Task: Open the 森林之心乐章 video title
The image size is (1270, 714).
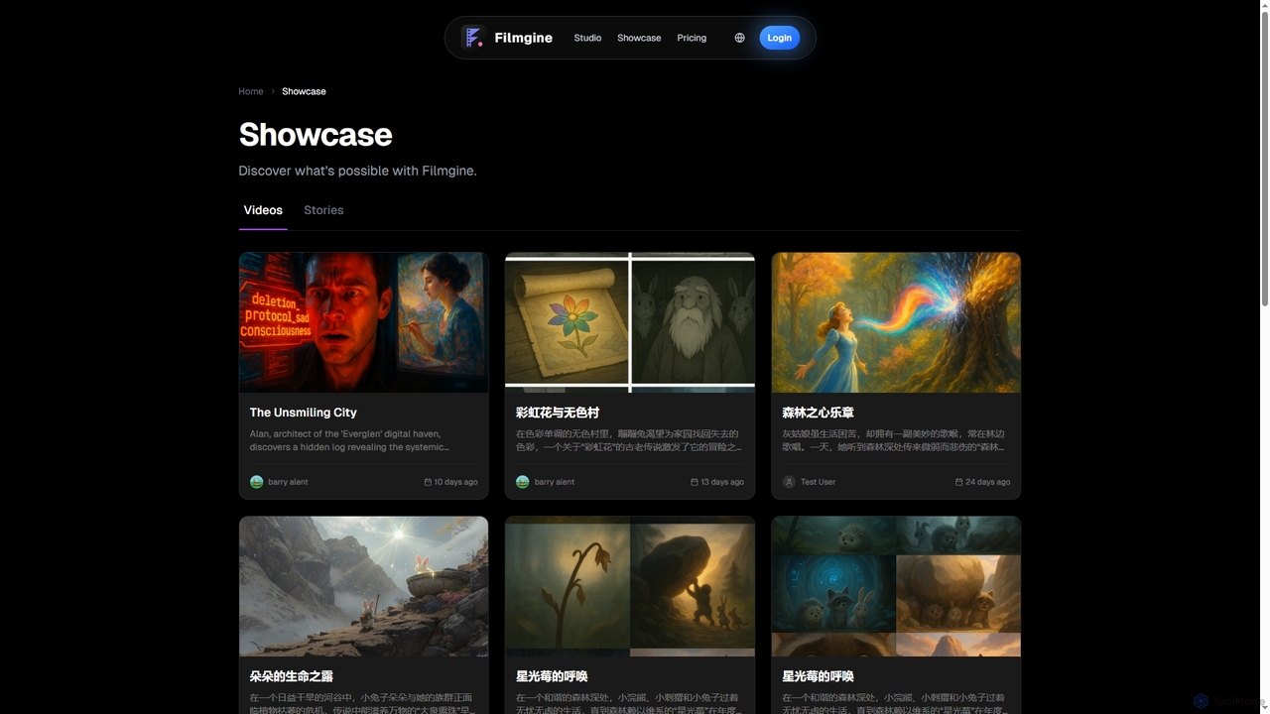Action: [x=818, y=413]
